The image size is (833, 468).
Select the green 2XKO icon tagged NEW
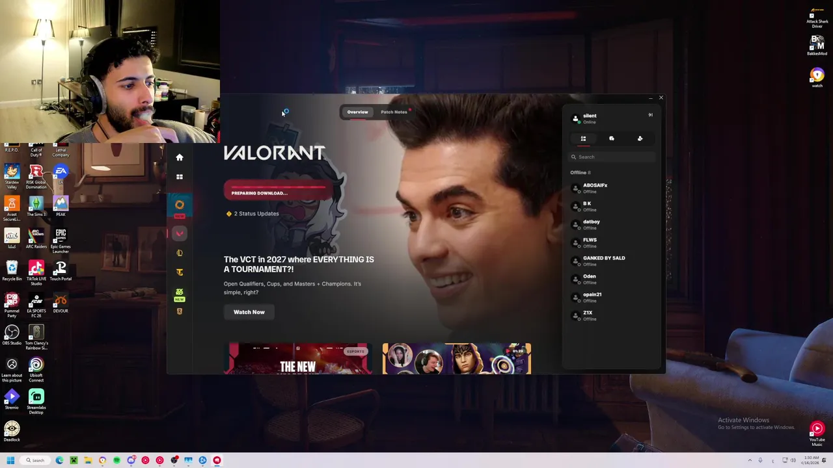pyautogui.click(x=180, y=294)
